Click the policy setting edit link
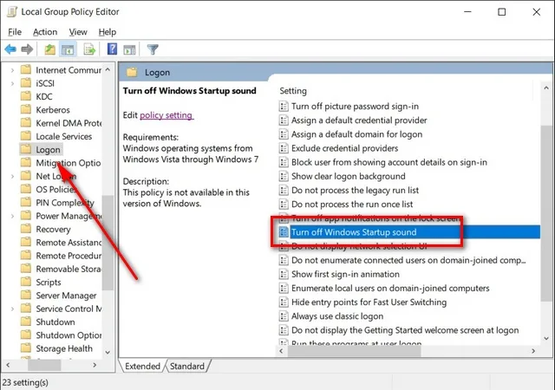This screenshot has width=555, height=390. (166, 115)
